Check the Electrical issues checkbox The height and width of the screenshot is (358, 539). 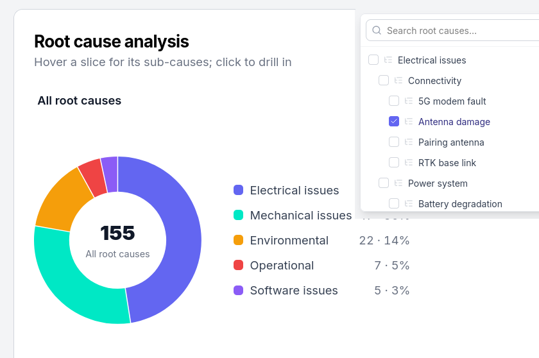coord(373,60)
